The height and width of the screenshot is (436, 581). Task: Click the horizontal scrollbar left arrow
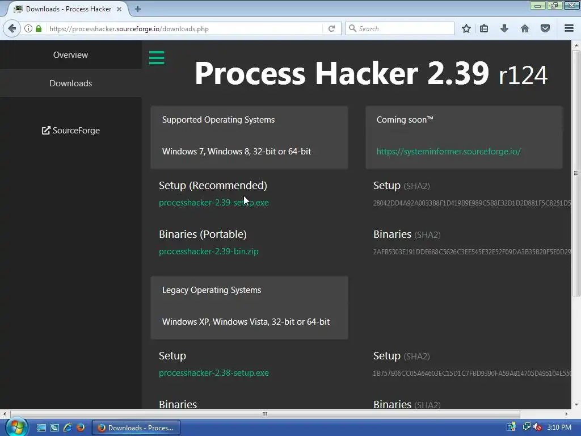coord(4,414)
